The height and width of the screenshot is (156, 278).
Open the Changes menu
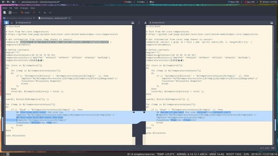click(x=24, y=8)
